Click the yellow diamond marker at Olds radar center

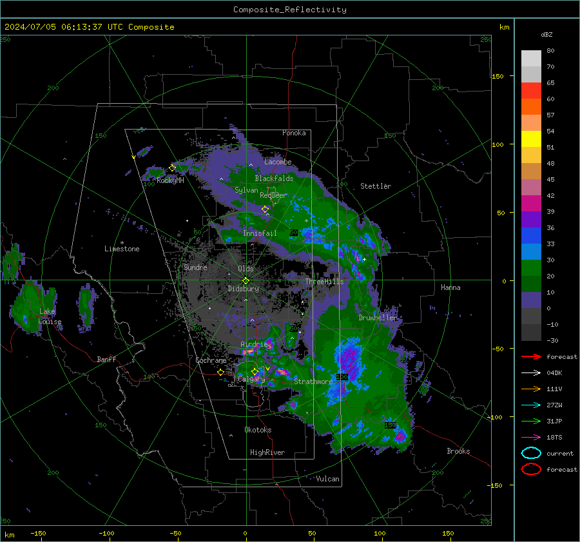(246, 281)
